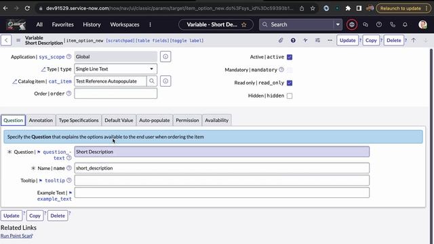Image resolution: width=434 pixels, height=244 pixels.
Task: Click the Run Point Scan link
Action: [x=16, y=236]
